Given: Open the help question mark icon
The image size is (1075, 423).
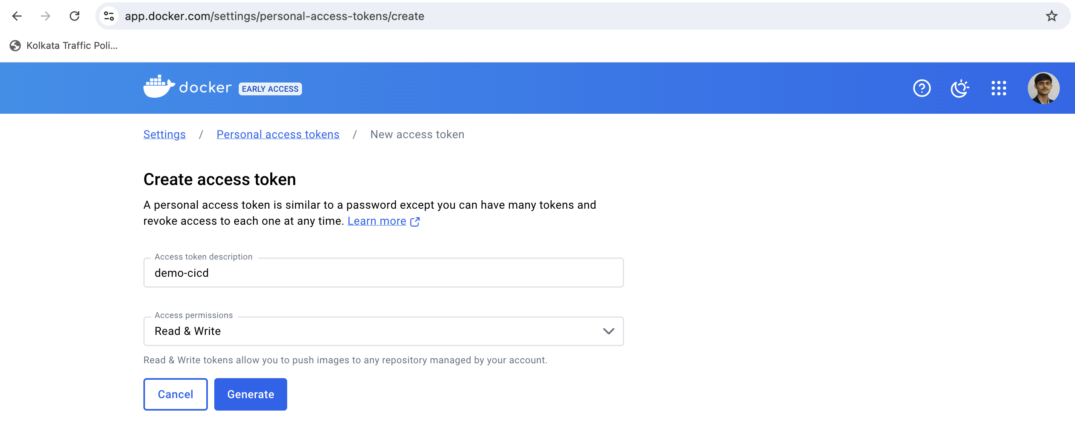Looking at the screenshot, I should tap(922, 89).
